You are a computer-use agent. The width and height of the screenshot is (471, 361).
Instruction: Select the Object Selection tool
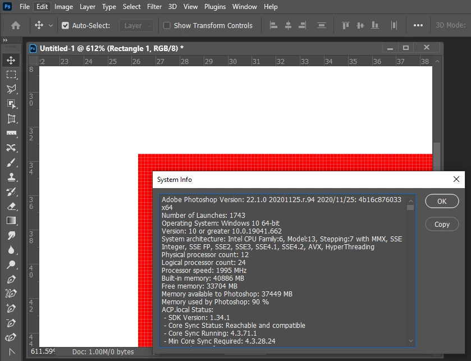pyautogui.click(x=11, y=104)
